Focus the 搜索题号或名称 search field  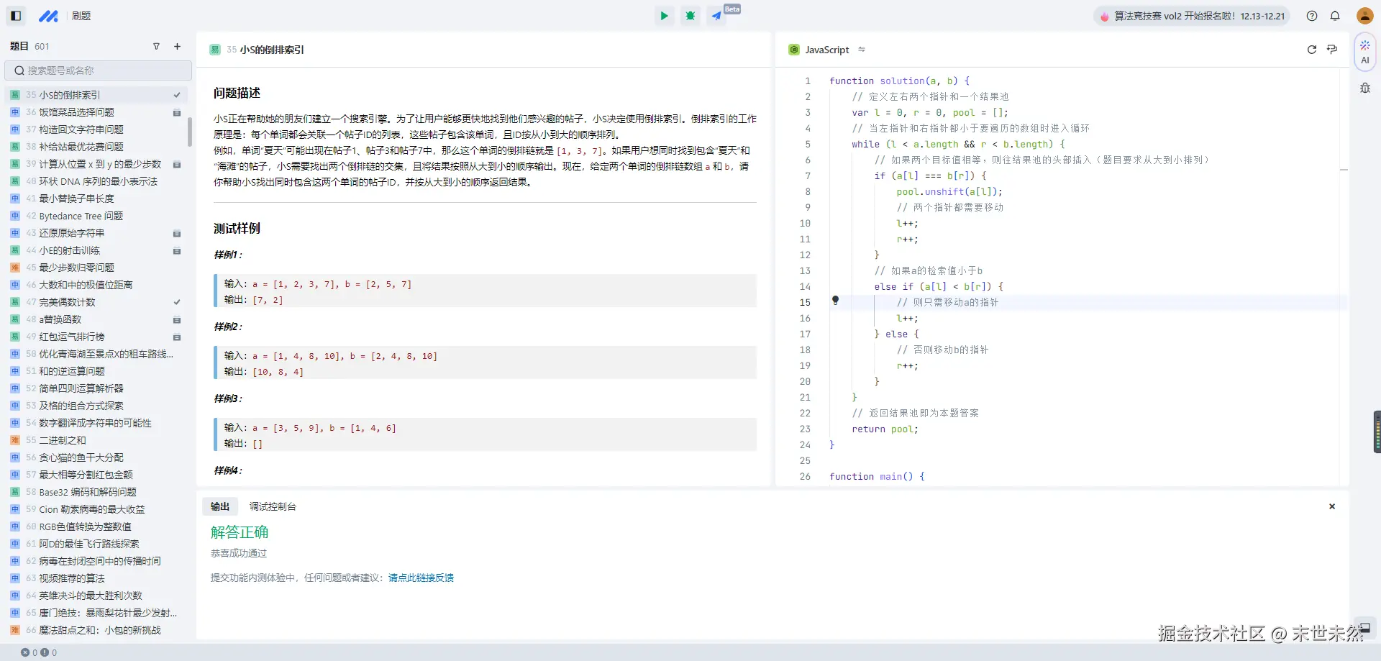coord(99,70)
